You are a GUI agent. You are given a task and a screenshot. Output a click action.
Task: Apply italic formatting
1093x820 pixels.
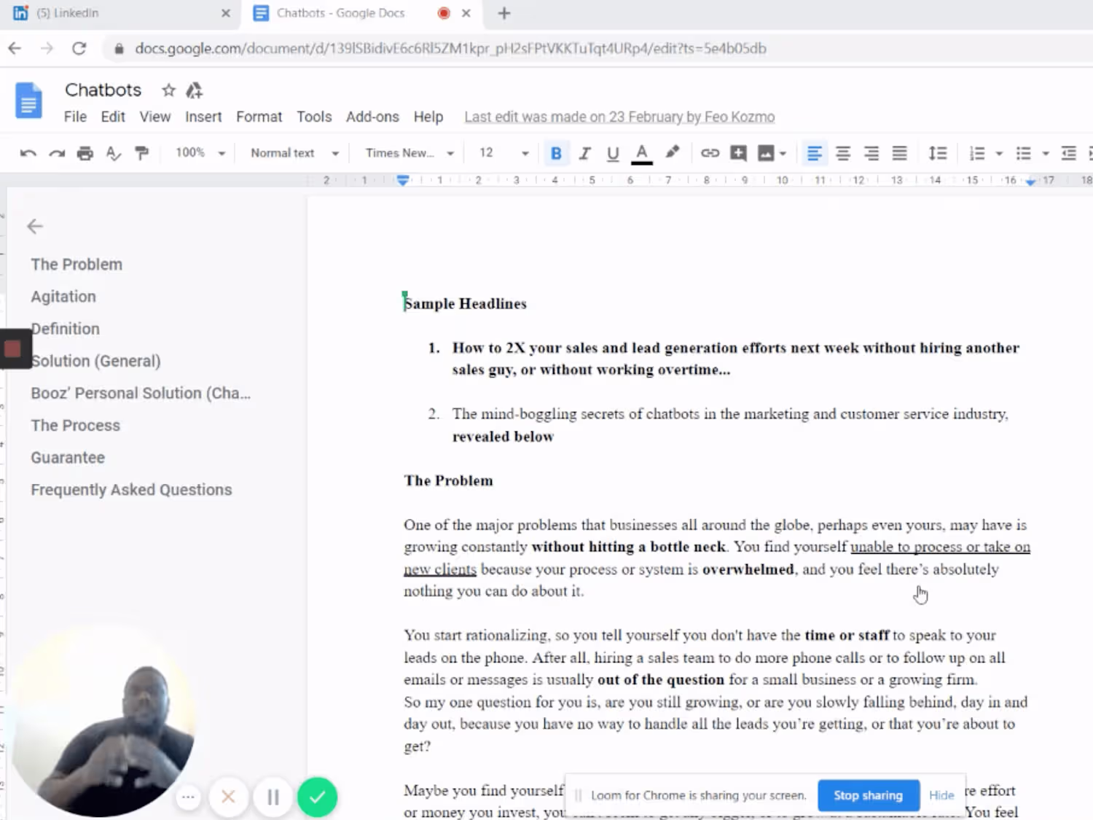(584, 153)
